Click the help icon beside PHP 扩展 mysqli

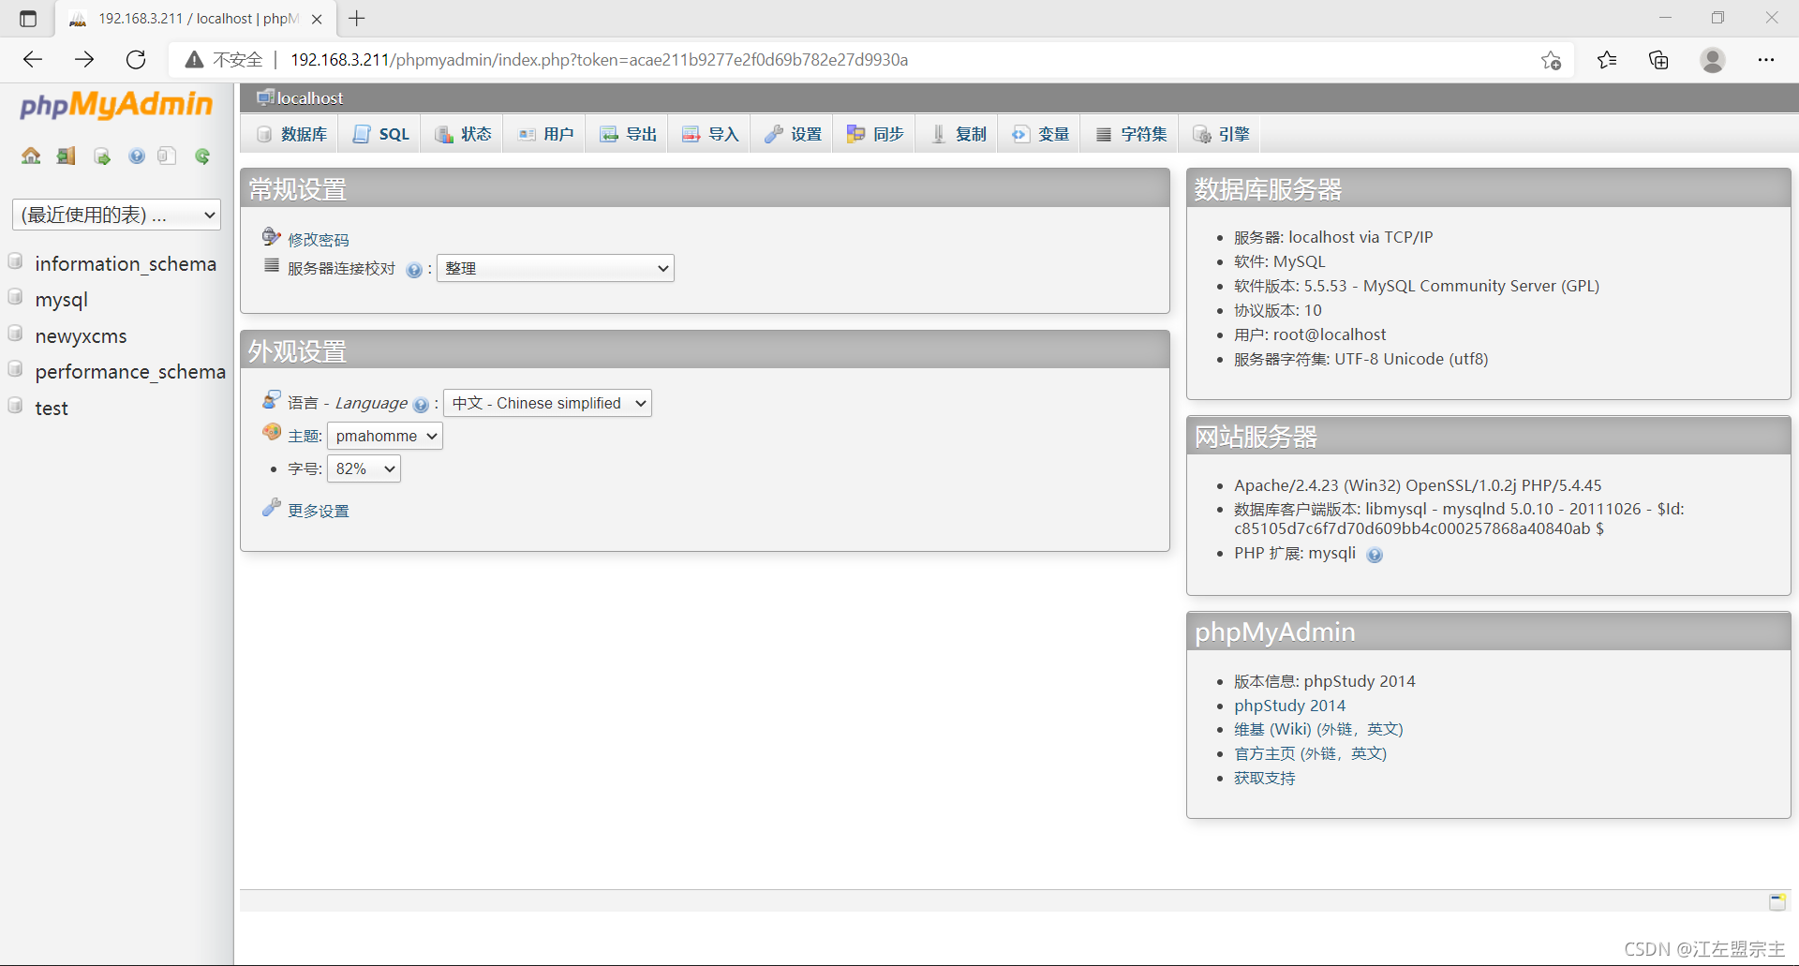(1375, 555)
